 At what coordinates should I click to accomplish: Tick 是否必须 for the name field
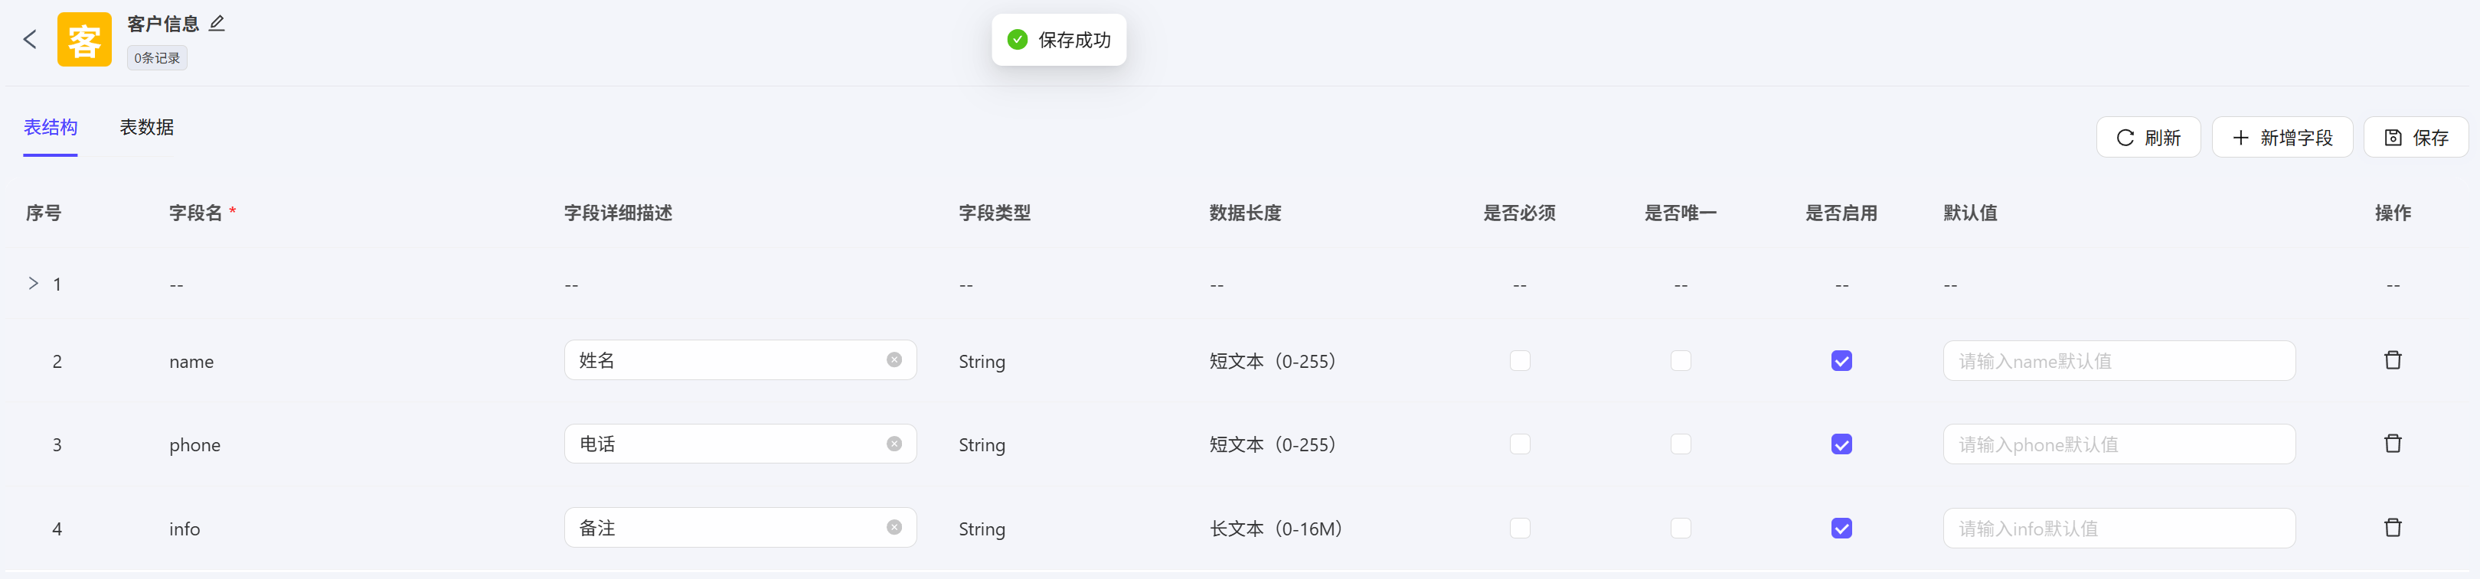tap(1519, 361)
